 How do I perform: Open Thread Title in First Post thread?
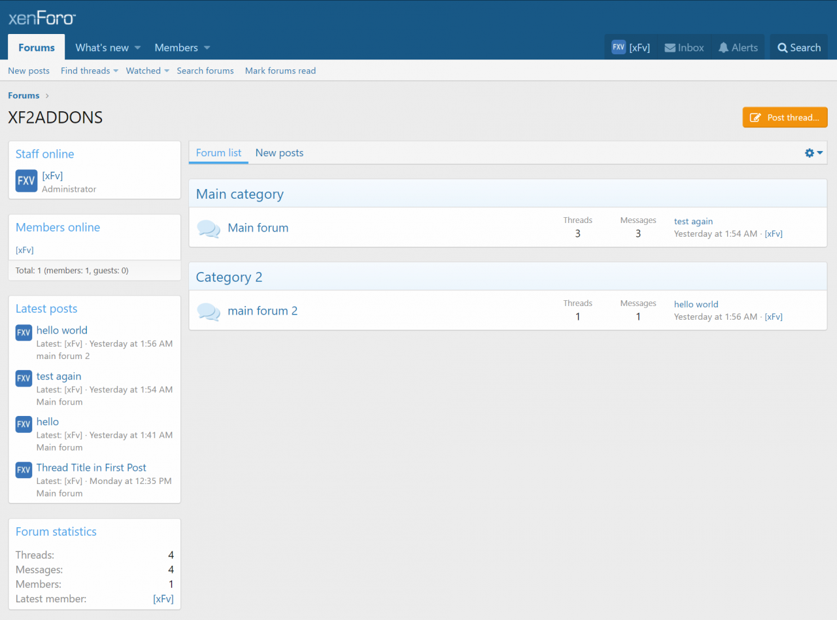tap(91, 468)
